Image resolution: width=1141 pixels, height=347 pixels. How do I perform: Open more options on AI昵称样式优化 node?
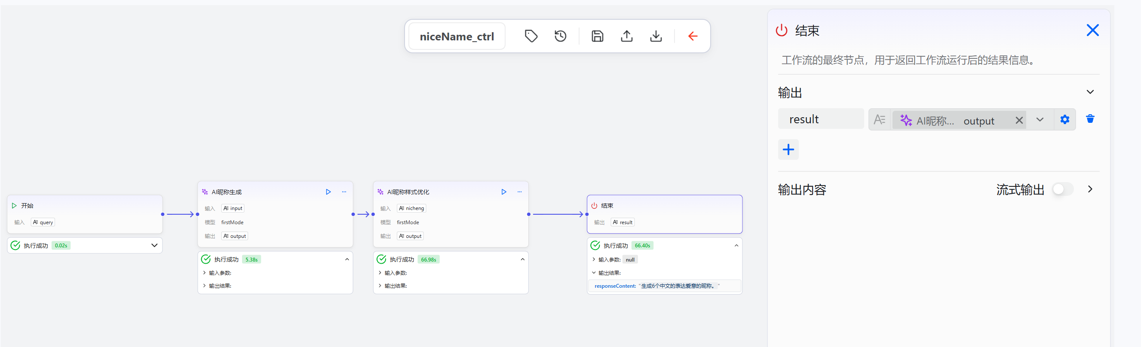pos(520,192)
